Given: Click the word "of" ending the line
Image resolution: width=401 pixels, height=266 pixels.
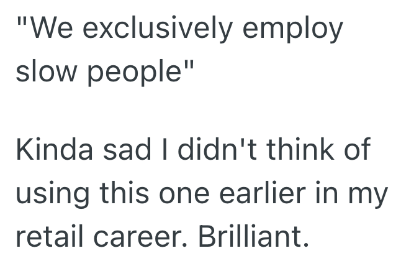Looking at the screenshot, I should click(x=356, y=150).
